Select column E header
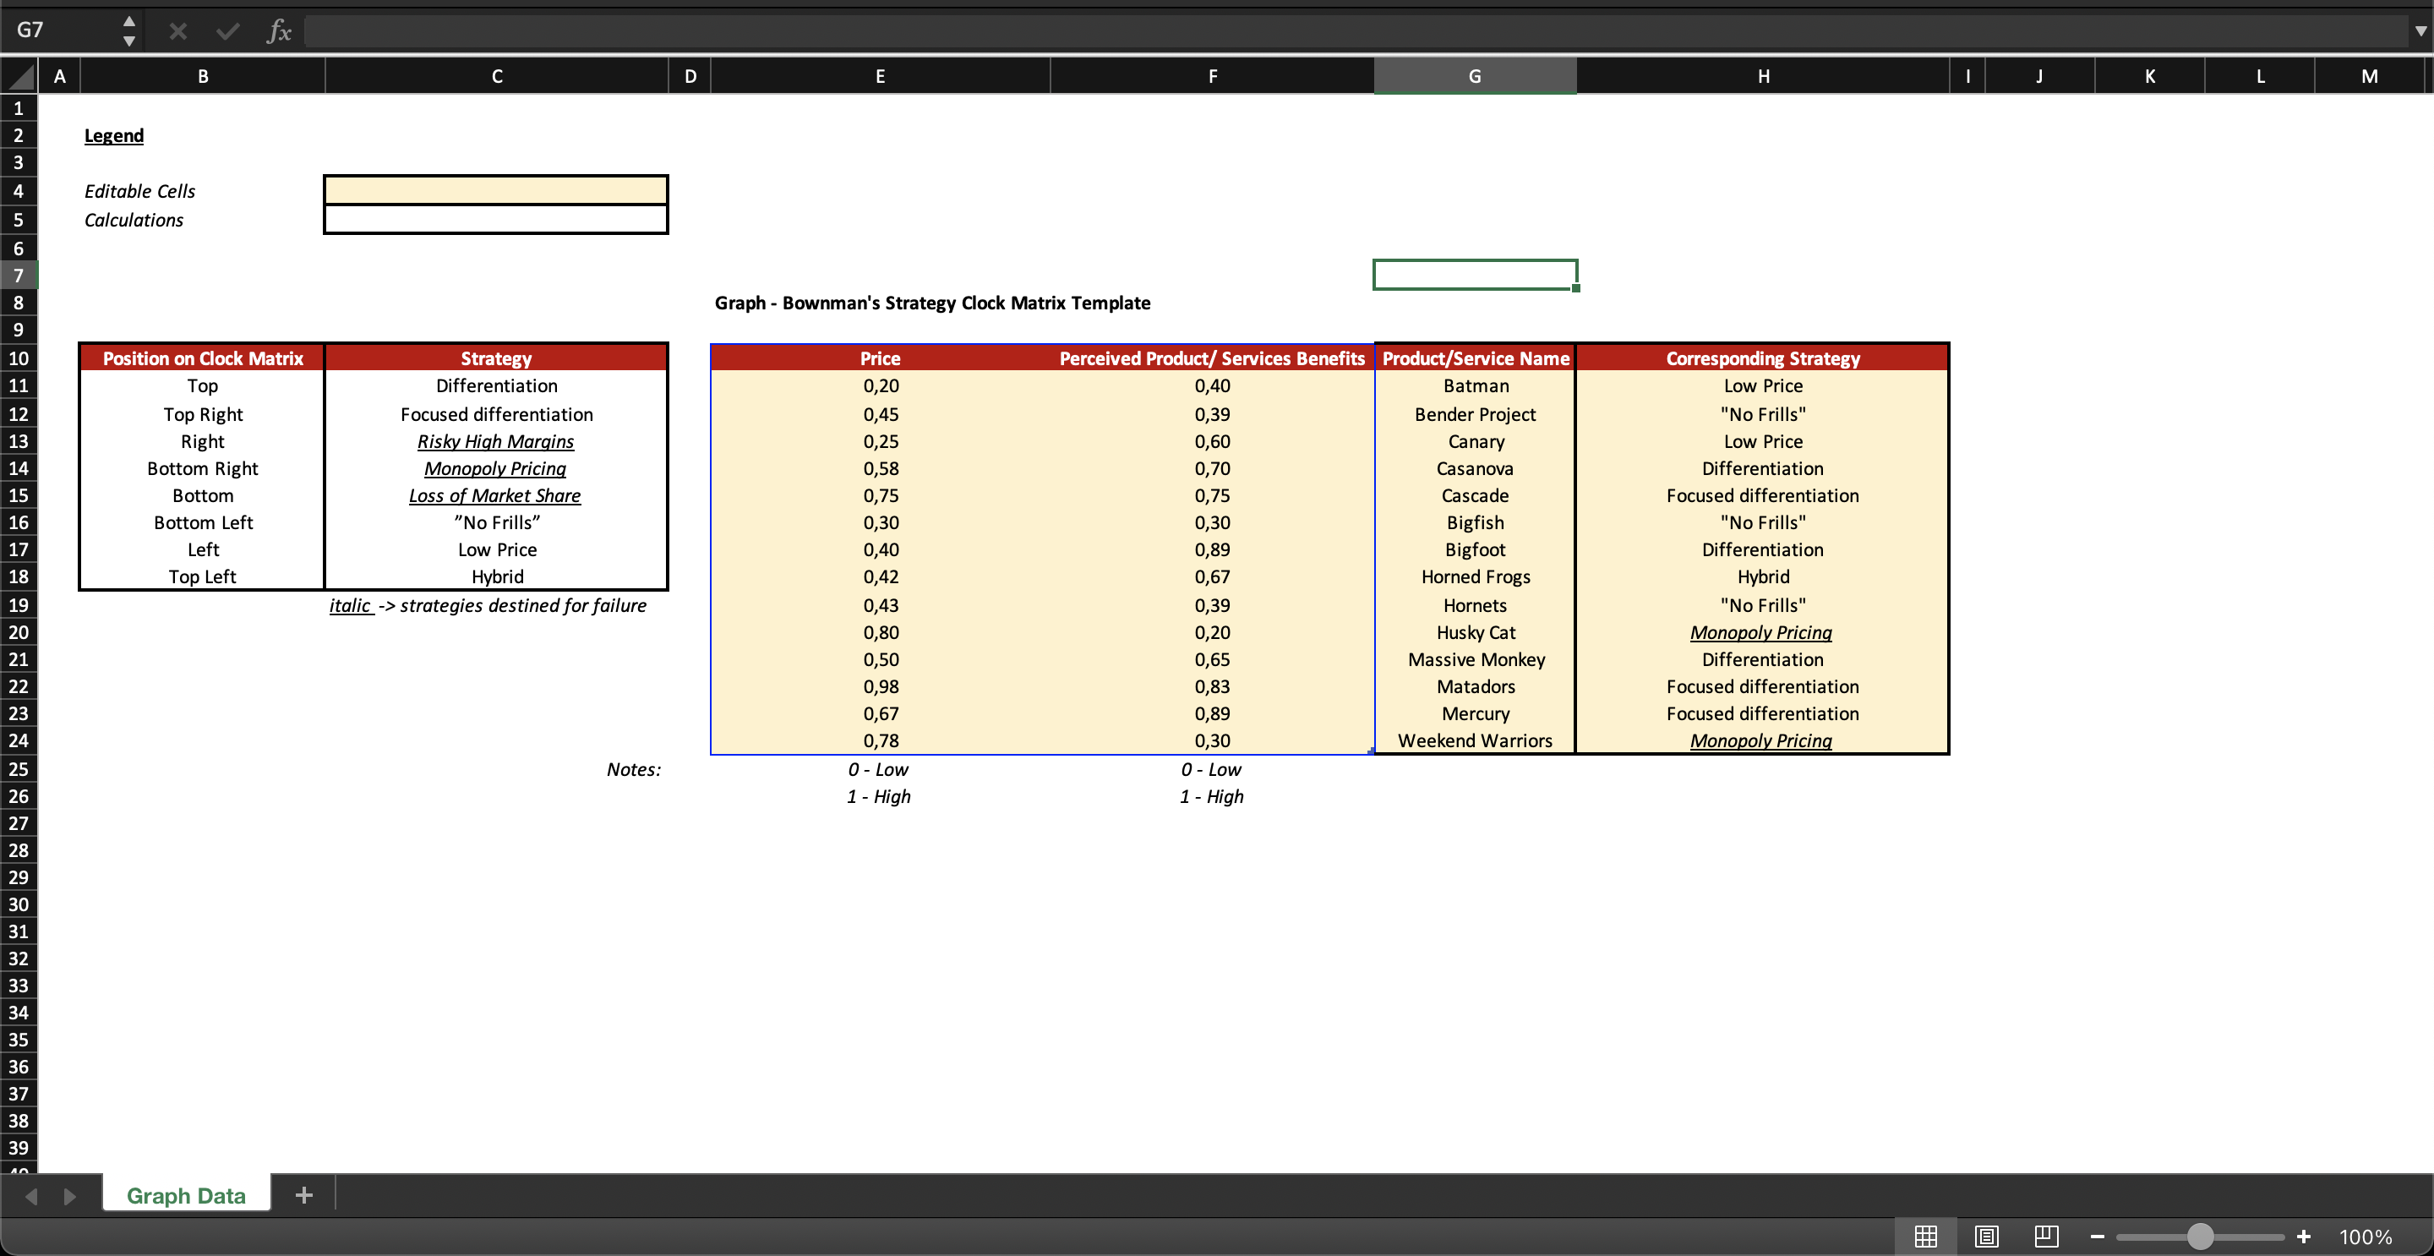 tap(880, 75)
